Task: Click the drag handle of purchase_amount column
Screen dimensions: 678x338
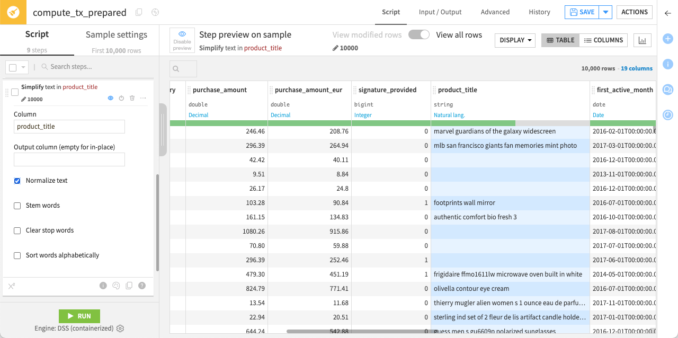Action: 189,90
